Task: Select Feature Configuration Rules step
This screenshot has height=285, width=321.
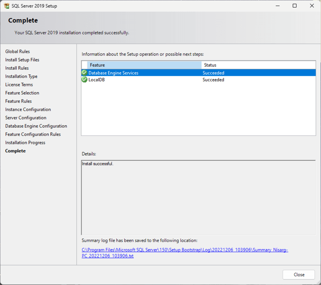Action: [x=33, y=134]
